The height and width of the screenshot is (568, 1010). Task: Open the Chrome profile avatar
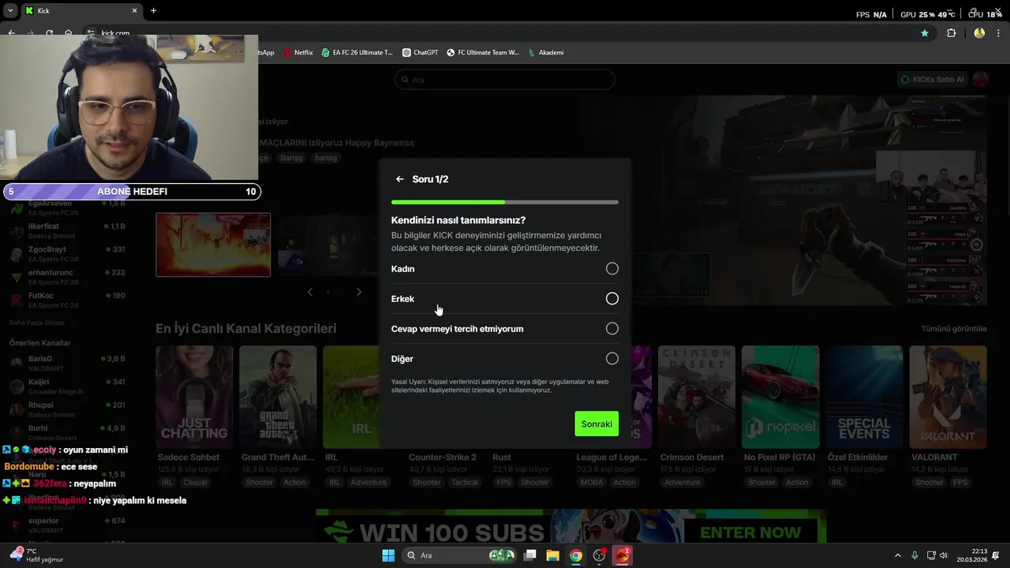[979, 33]
